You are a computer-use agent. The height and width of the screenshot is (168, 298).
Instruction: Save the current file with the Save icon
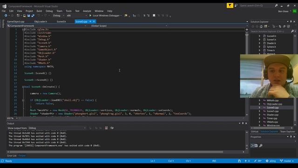coord(29,15)
